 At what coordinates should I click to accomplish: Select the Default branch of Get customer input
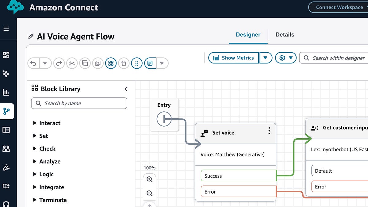tap(339, 171)
